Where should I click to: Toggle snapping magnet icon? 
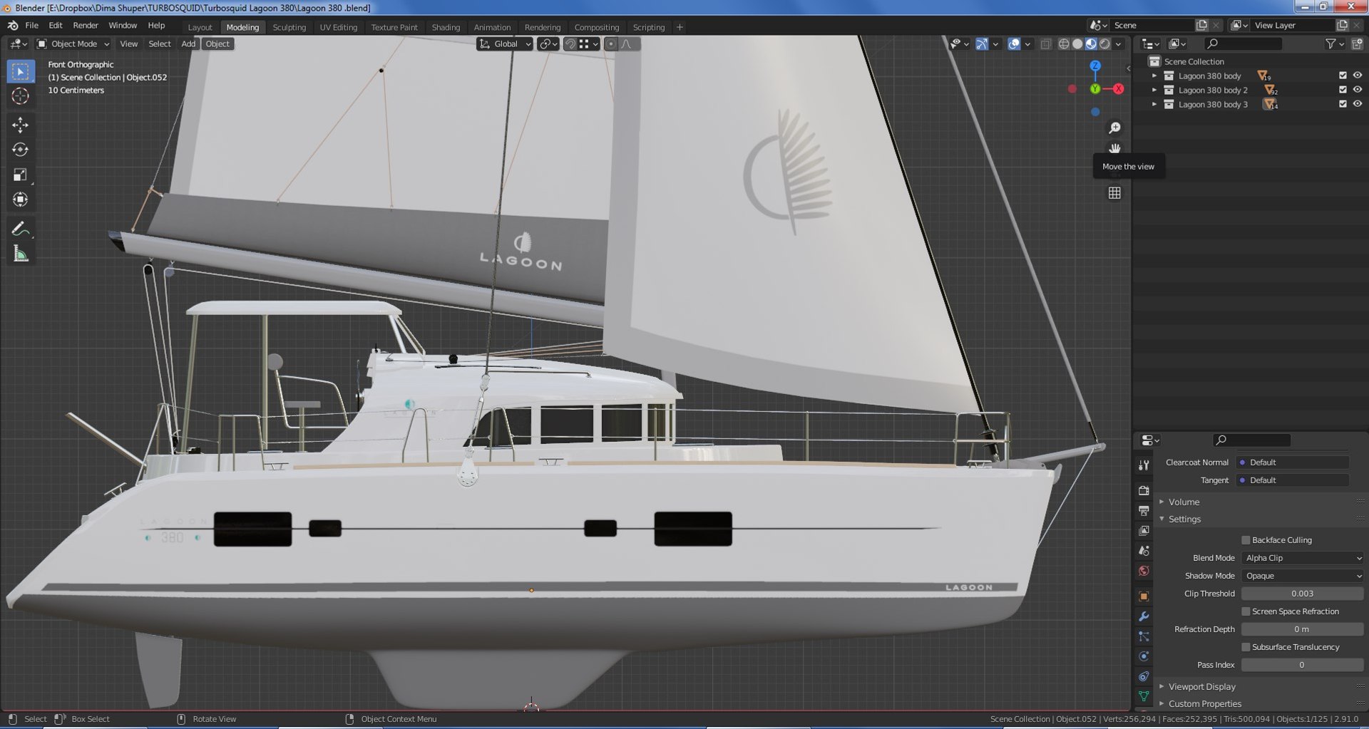(570, 44)
